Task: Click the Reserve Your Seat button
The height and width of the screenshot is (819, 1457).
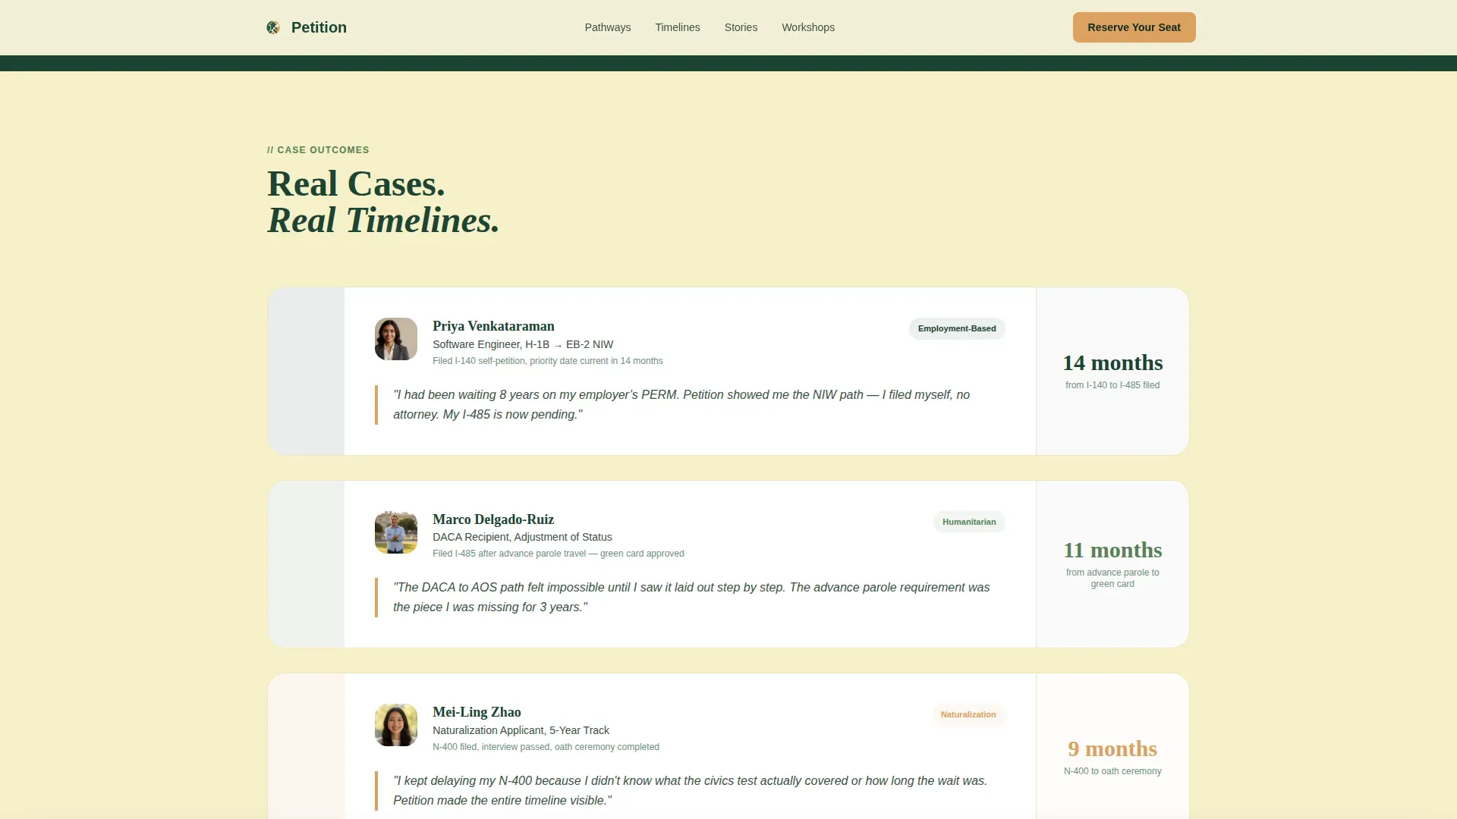Action: 1134,27
